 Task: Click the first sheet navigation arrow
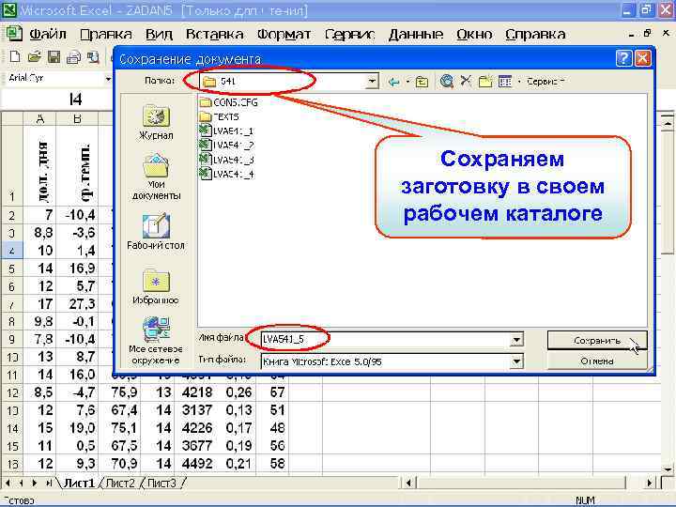[x=8, y=484]
